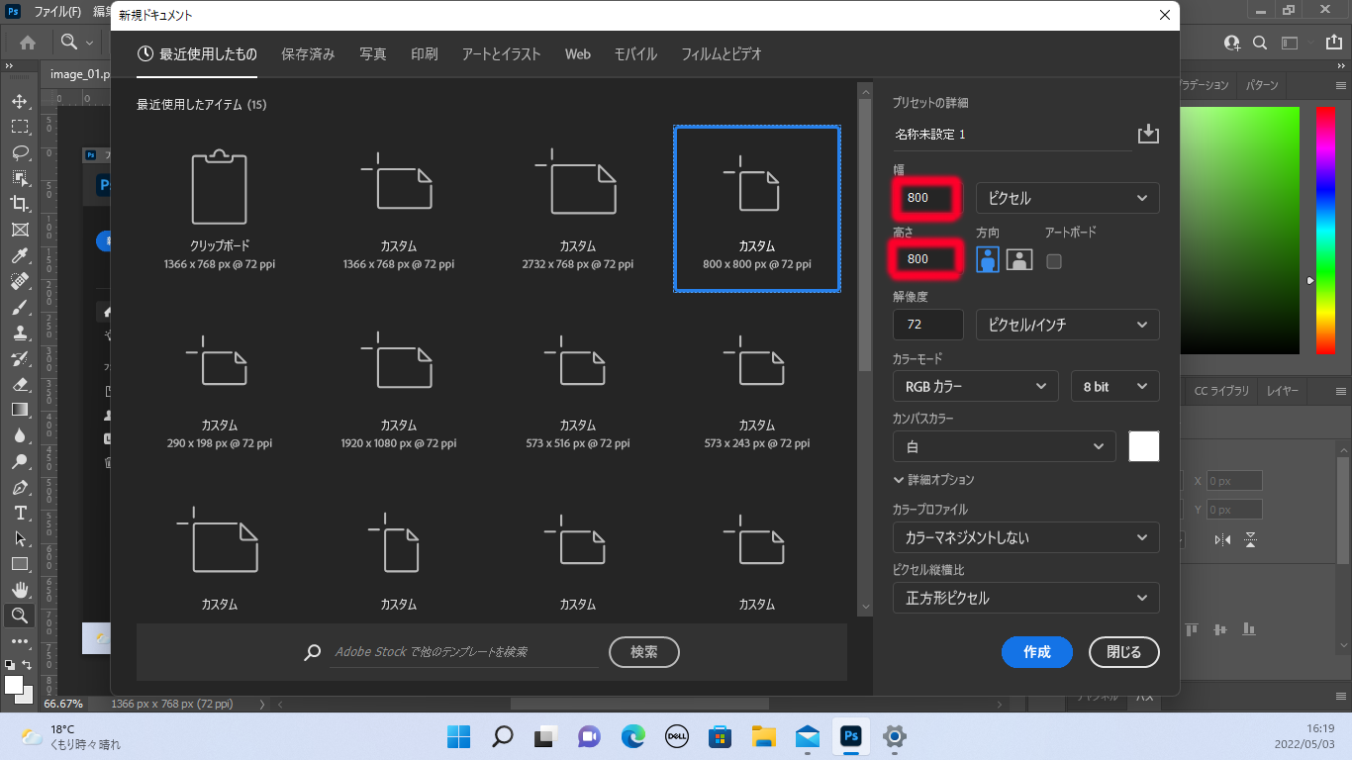Select the Rectangle shape tool
Image resolution: width=1352 pixels, height=760 pixels.
point(20,564)
